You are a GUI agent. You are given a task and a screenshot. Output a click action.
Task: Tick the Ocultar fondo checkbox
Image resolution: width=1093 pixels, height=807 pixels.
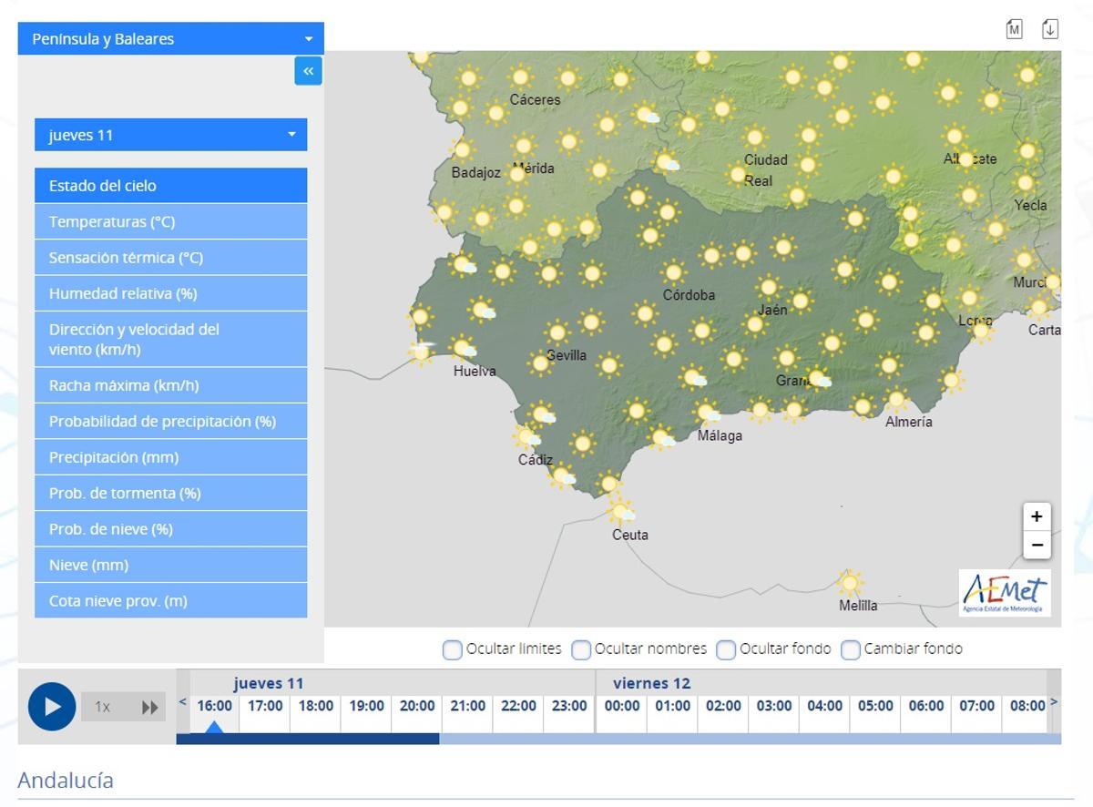pos(726,649)
